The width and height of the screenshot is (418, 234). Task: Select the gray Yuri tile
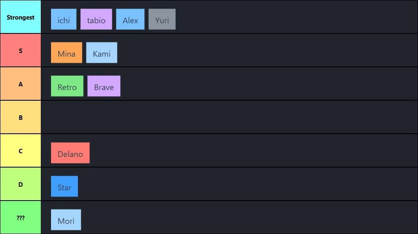[x=162, y=19]
